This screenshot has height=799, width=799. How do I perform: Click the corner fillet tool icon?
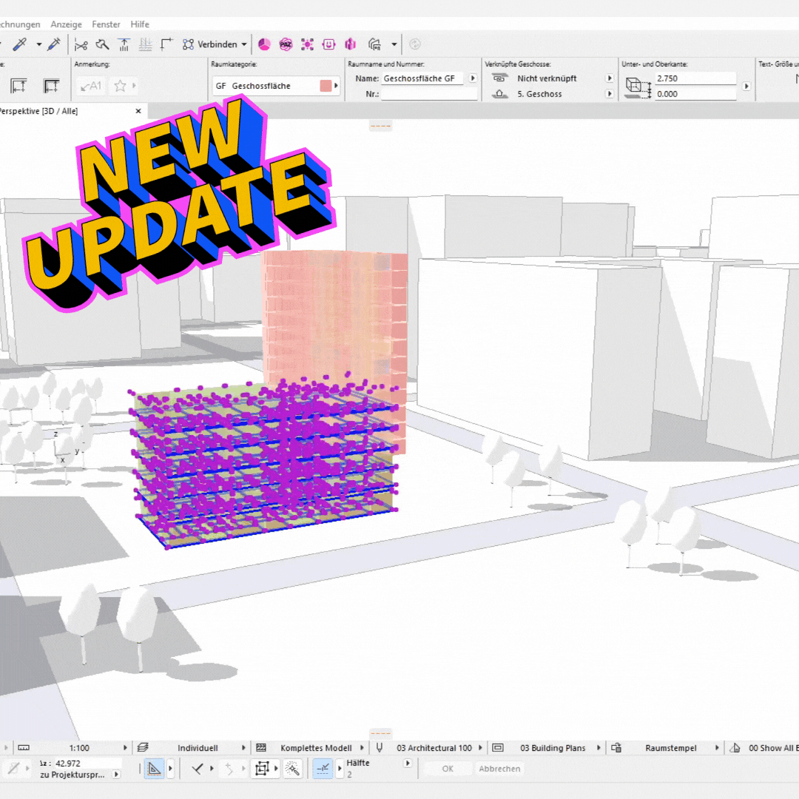tap(166, 45)
